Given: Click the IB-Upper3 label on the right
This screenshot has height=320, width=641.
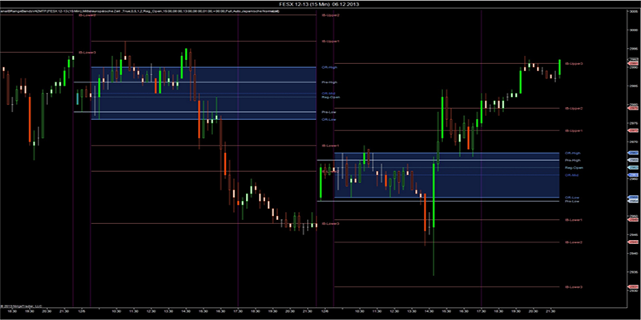Looking at the screenshot, I should click(574, 63).
